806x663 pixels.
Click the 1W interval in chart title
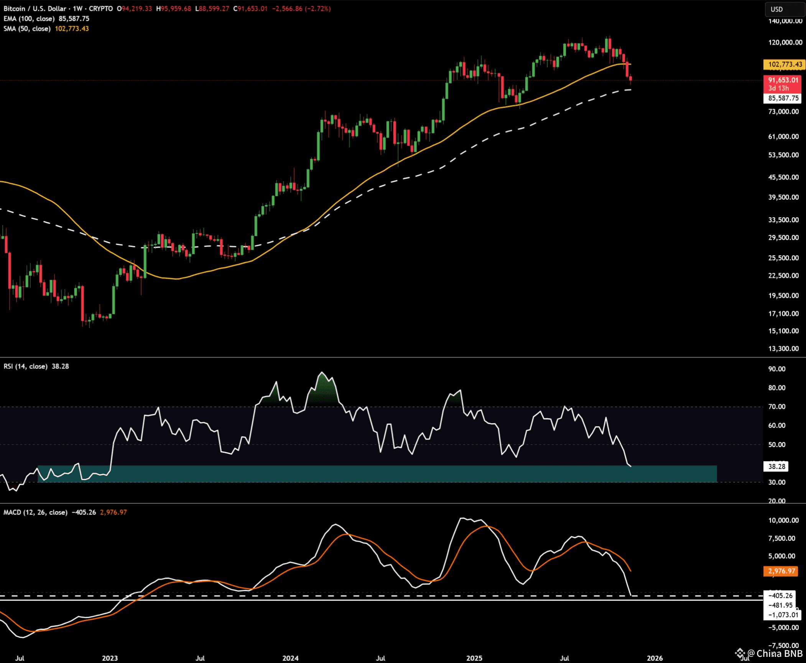tap(77, 8)
